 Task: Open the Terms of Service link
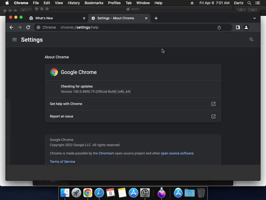[62, 161]
